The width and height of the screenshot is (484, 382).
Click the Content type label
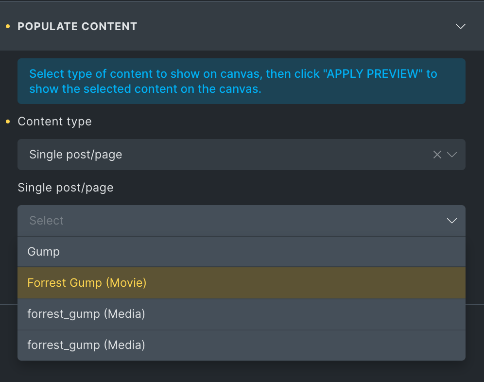(54, 122)
